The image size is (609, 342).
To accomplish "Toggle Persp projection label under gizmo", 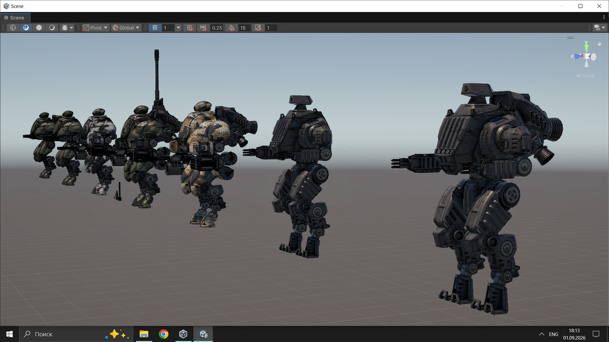I will coord(586,76).
